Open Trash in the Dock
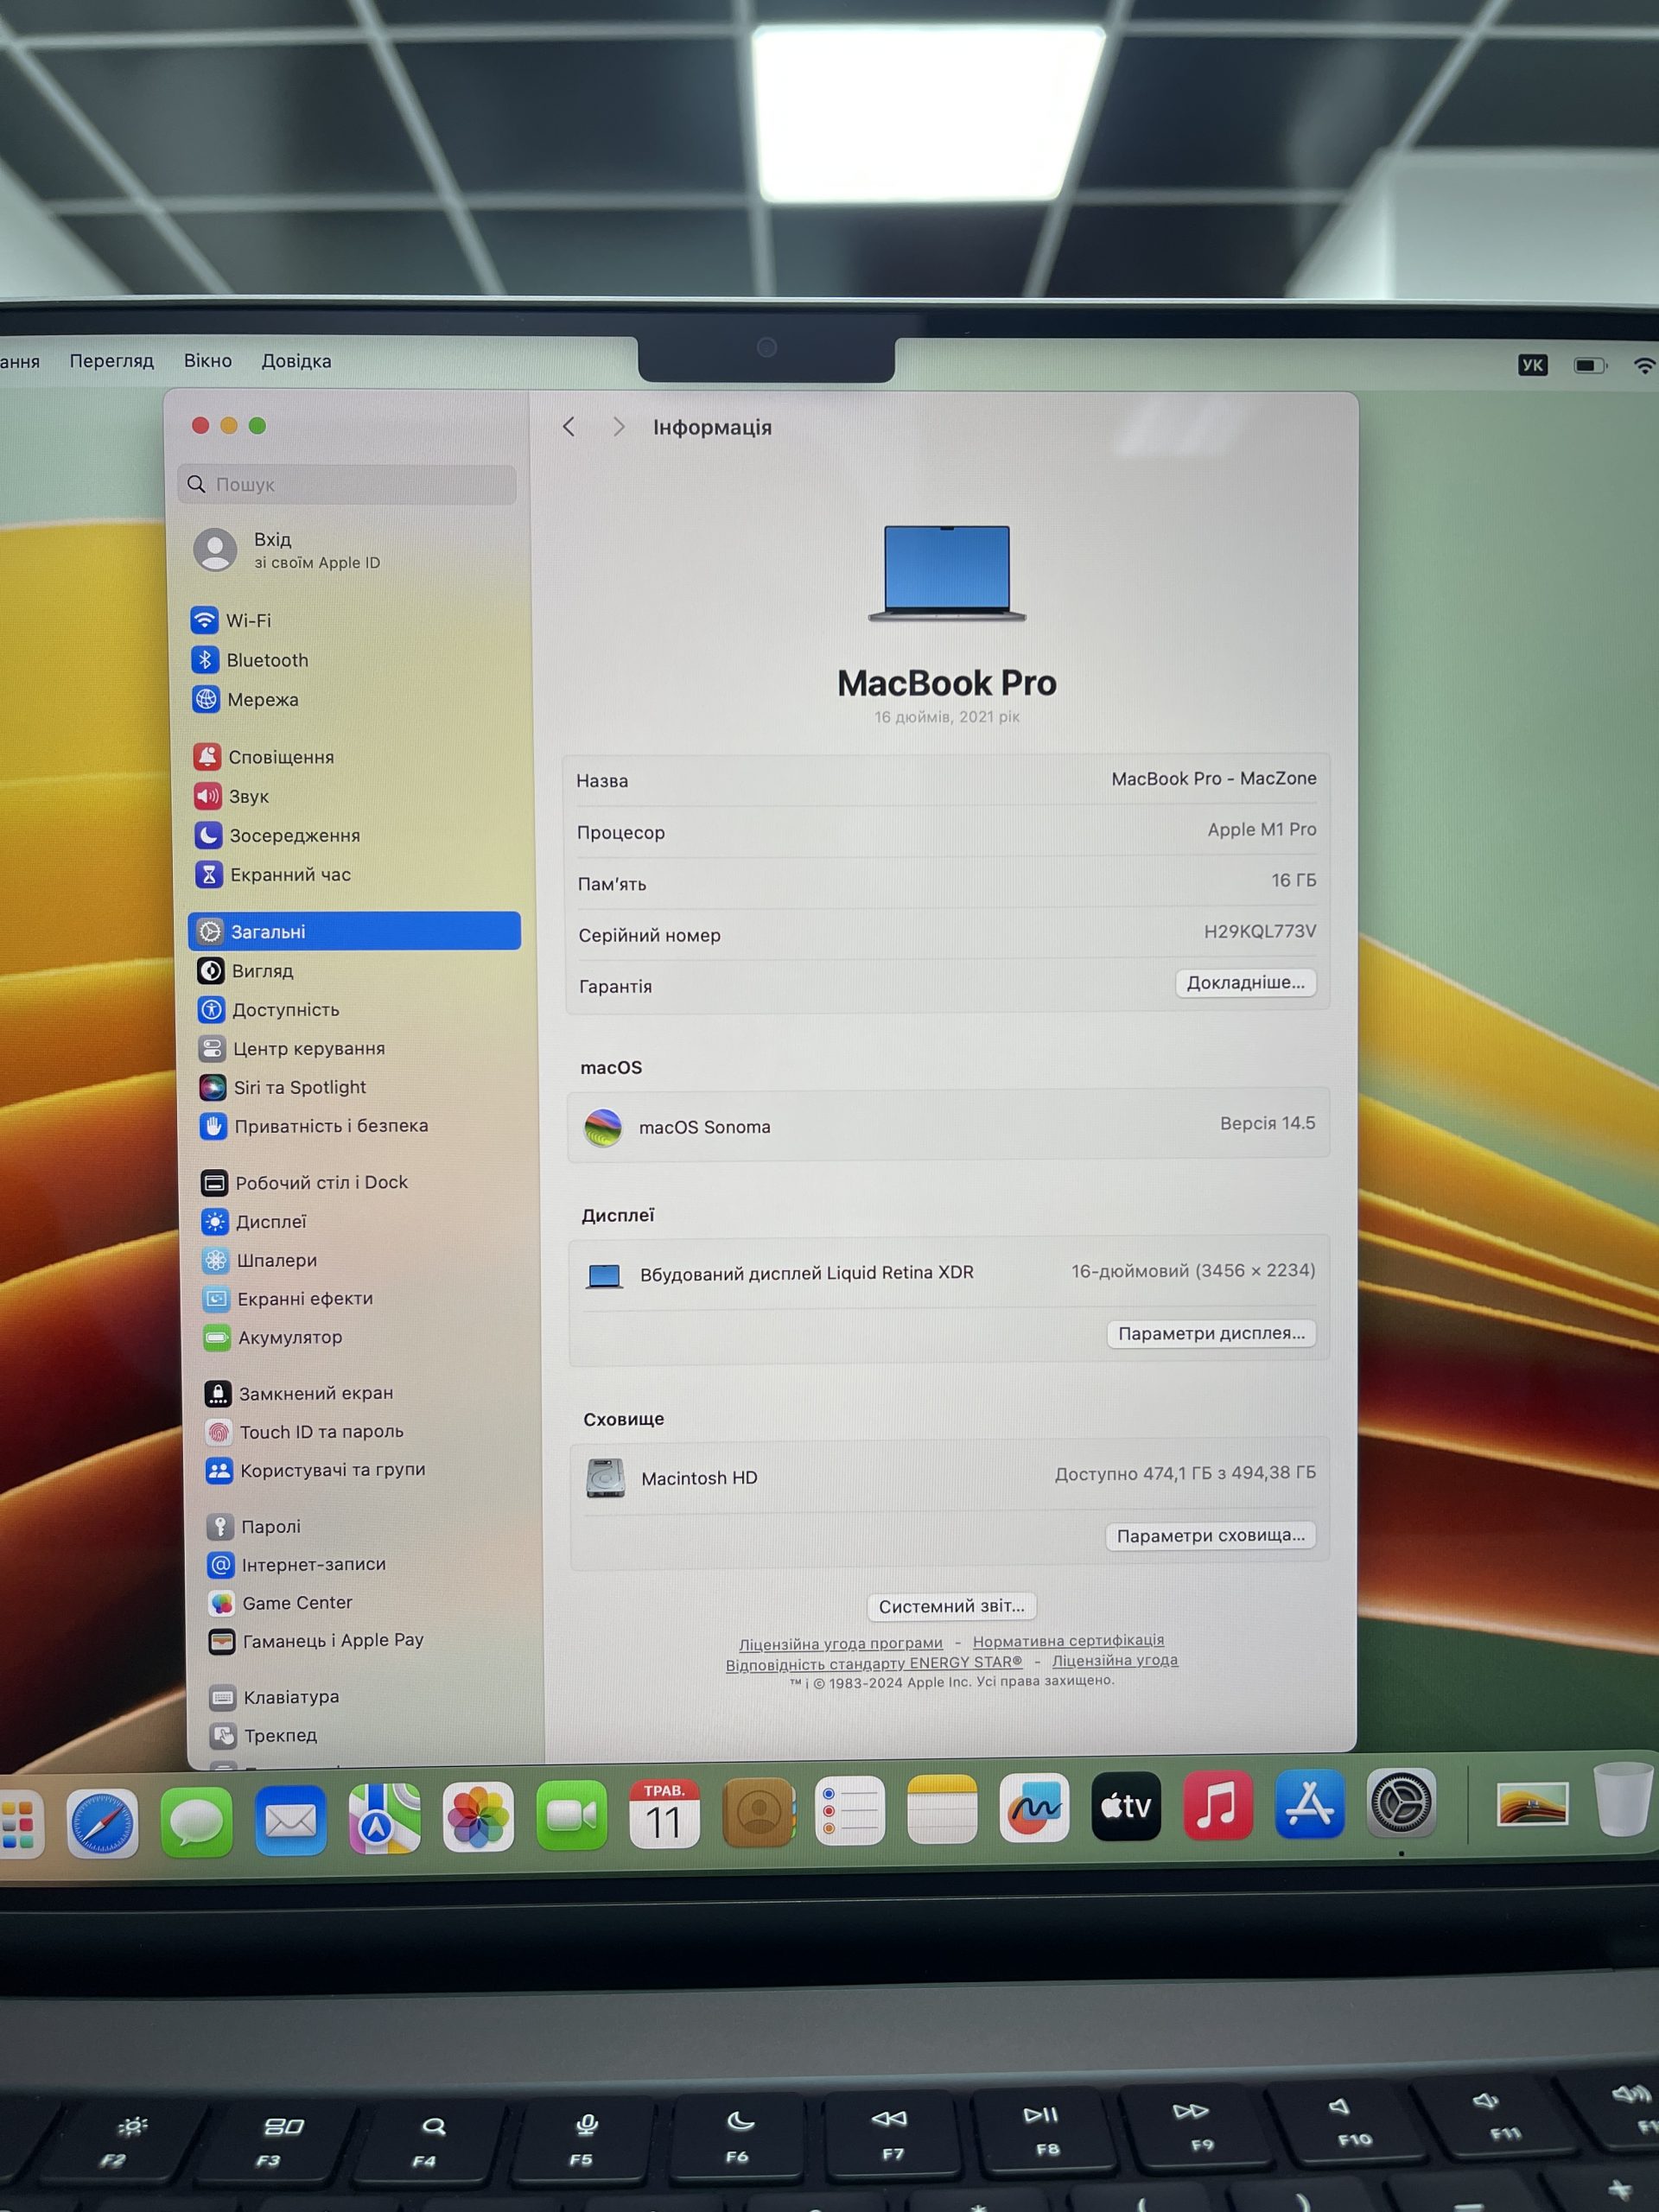Image resolution: width=1659 pixels, height=2212 pixels. [1622, 1800]
